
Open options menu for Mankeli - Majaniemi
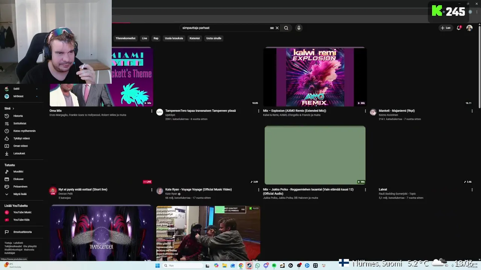point(472,111)
